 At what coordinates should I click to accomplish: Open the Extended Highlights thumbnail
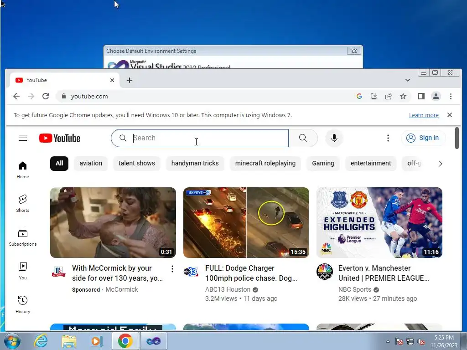[x=379, y=222]
